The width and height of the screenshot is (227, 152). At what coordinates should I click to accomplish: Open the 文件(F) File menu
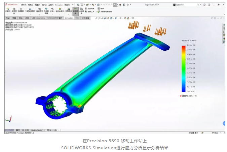pos(24,5)
